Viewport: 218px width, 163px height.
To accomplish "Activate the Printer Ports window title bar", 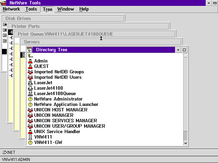I will click(89, 26).
